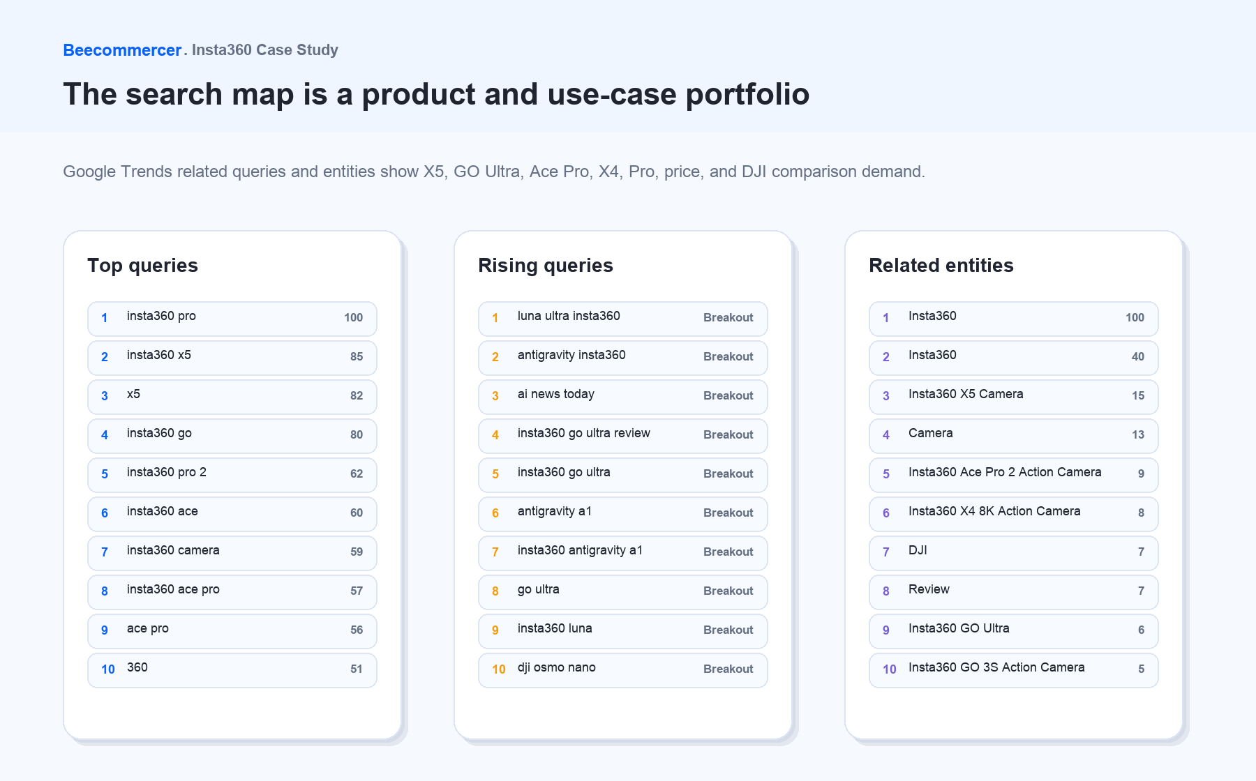Click the 'Rising queries' card heading
This screenshot has height=781, width=1256.
[546, 266]
